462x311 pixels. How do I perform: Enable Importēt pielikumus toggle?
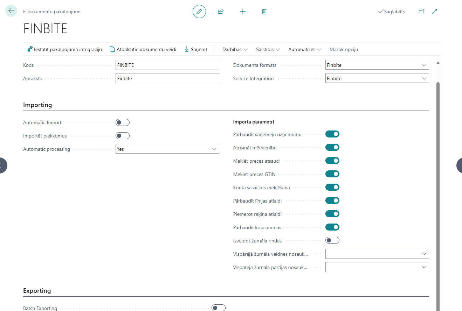click(123, 136)
